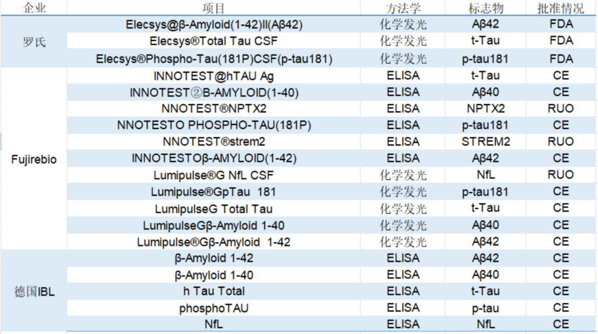Click the Fujirebio company cell
This screenshot has width=598, height=334.
click(x=34, y=159)
